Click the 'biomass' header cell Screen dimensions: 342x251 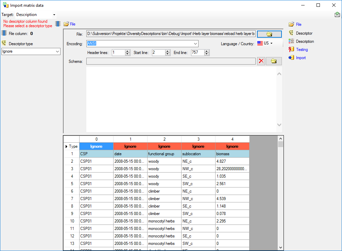(232, 154)
